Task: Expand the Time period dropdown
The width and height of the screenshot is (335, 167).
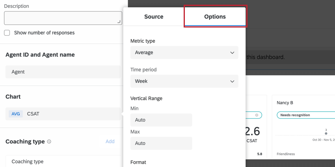Action: tap(184, 81)
